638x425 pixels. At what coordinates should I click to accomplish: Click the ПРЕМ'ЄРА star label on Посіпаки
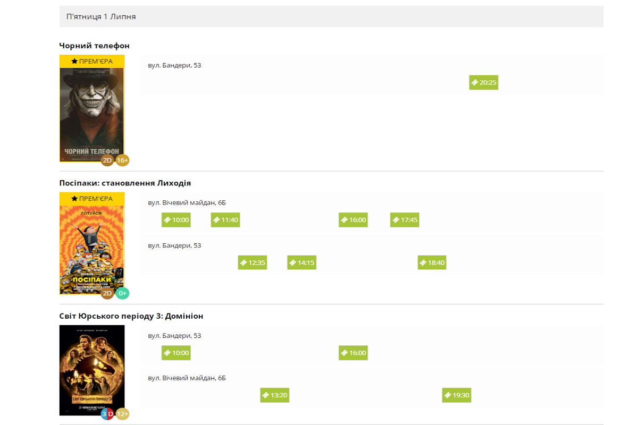point(92,199)
